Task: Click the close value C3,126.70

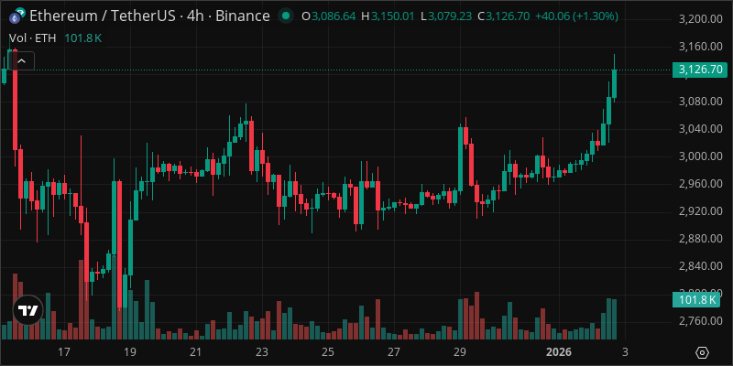Action: point(503,16)
